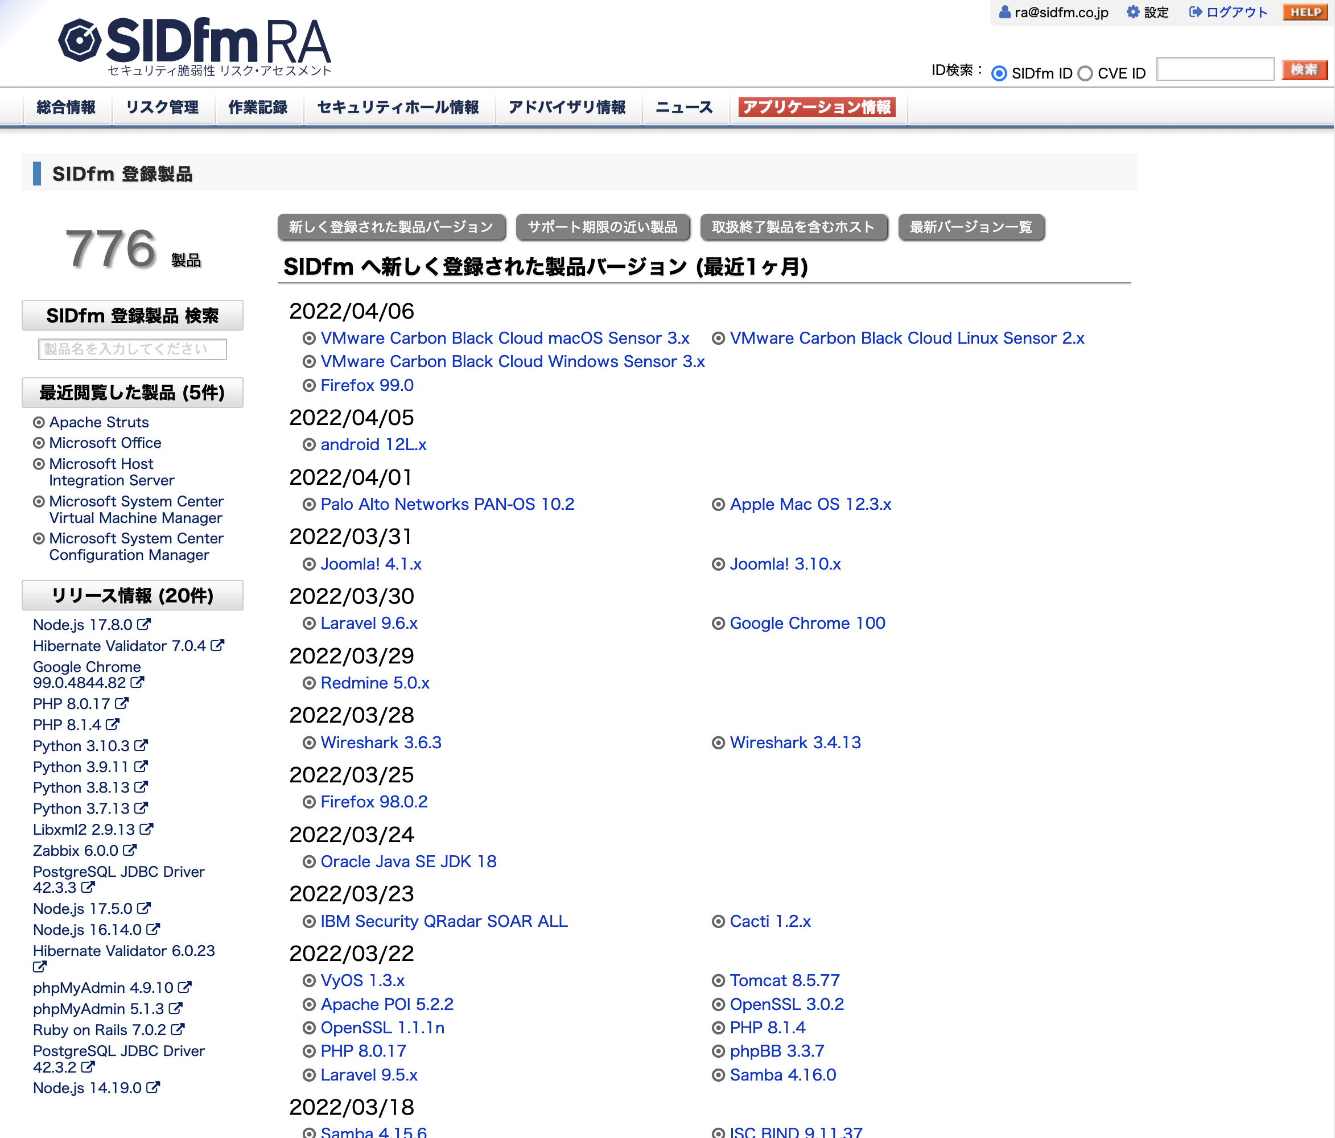Image resolution: width=1335 pixels, height=1138 pixels.
Task: Select the CVE ID radio button
Action: pyautogui.click(x=1085, y=73)
